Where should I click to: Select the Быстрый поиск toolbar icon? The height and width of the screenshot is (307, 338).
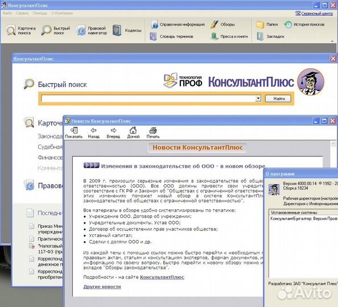point(56,30)
